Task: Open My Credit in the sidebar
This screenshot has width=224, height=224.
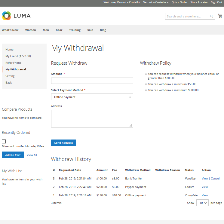Action: coord(18,56)
